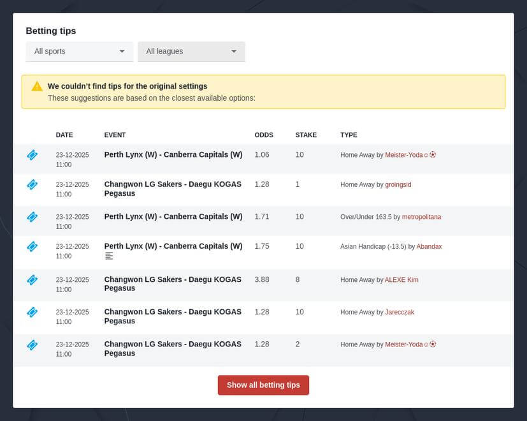The width and height of the screenshot is (527, 421).
Task: Click ticket icon for the 3.88 odds tip
Action: coord(32,280)
